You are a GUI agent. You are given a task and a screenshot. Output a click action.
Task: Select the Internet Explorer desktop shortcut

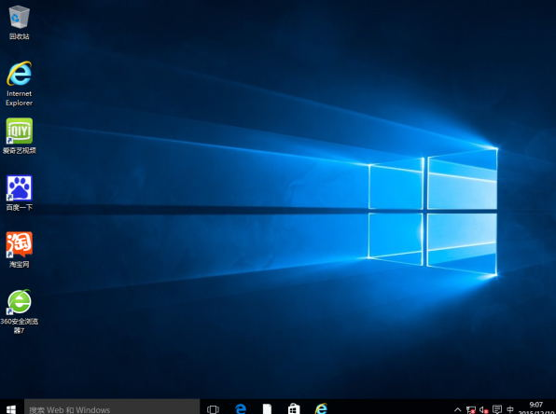pyautogui.click(x=20, y=84)
